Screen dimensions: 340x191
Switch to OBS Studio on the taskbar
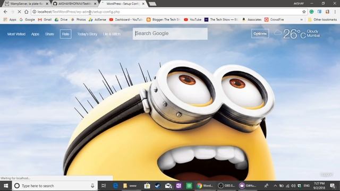coord(226,186)
